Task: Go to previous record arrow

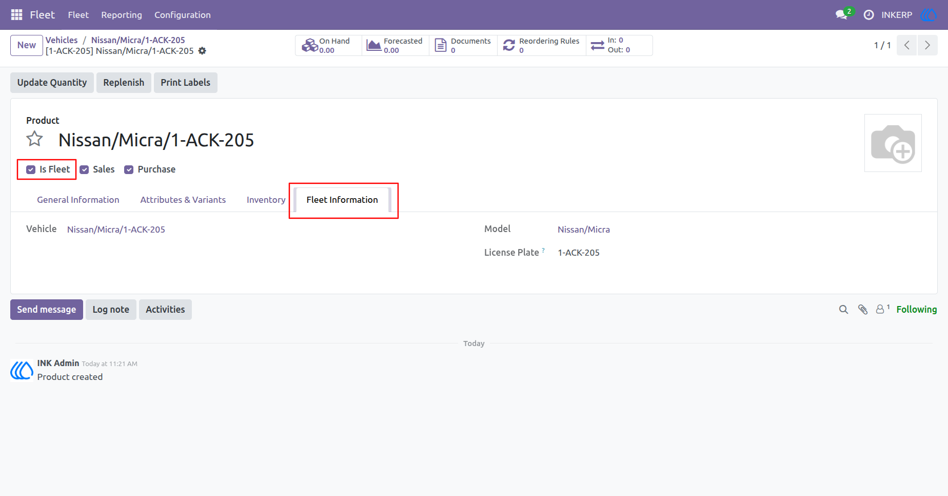Action: tap(907, 45)
